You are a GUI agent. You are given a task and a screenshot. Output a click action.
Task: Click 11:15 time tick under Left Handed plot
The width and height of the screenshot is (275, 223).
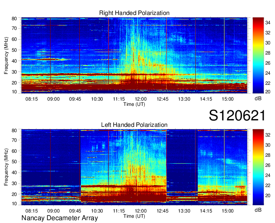coord(119,211)
